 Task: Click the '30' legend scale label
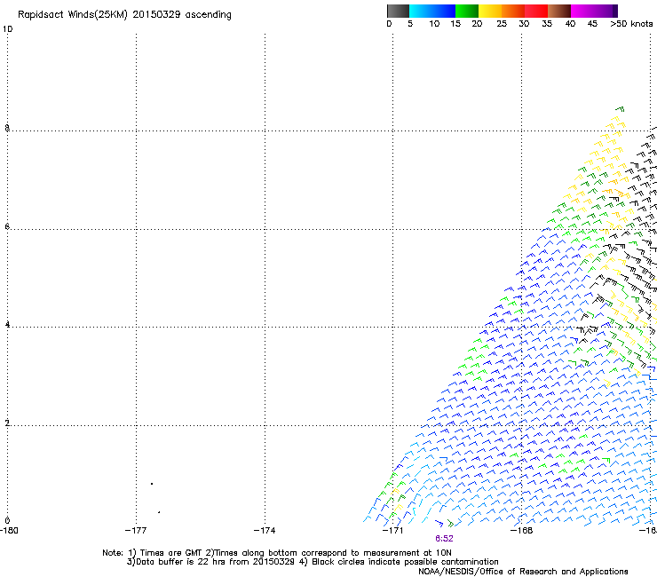(524, 24)
